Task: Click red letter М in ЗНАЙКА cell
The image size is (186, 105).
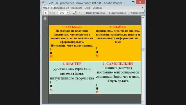Action: (x=97, y=56)
